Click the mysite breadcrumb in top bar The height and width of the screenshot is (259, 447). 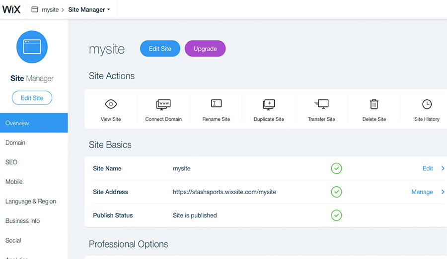pyautogui.click(x=50, y=10)
